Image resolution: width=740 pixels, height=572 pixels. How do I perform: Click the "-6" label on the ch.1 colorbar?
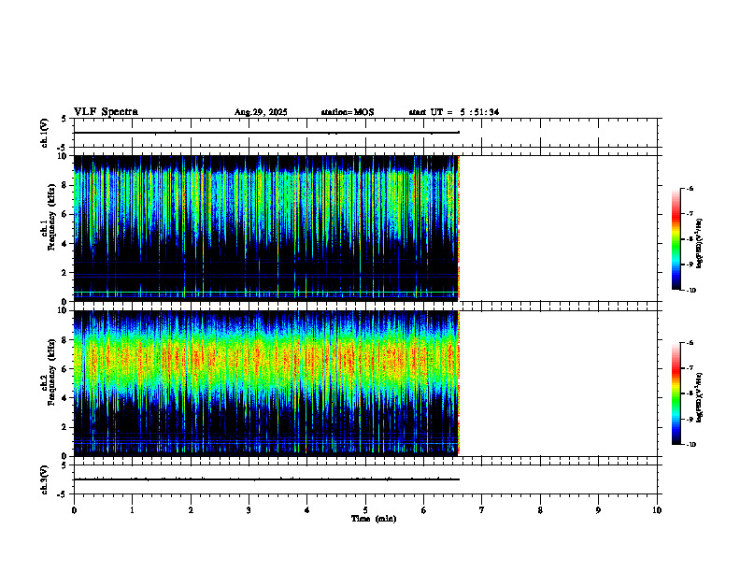(690, 189)
